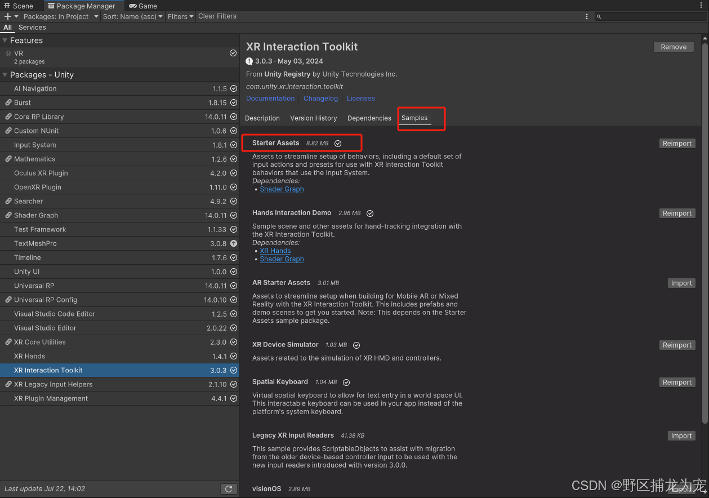
Task: Select the All tab
Action: pos(7,27)
